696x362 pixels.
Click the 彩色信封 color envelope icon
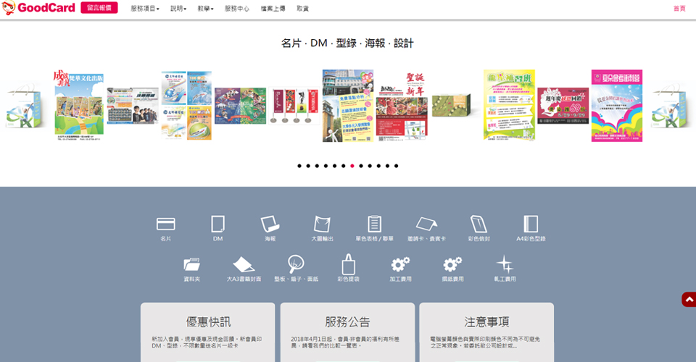pyautogui.click(x=478, y=224)
